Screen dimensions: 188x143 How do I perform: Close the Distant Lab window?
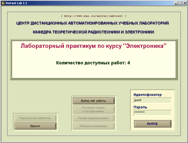[184, 3]
